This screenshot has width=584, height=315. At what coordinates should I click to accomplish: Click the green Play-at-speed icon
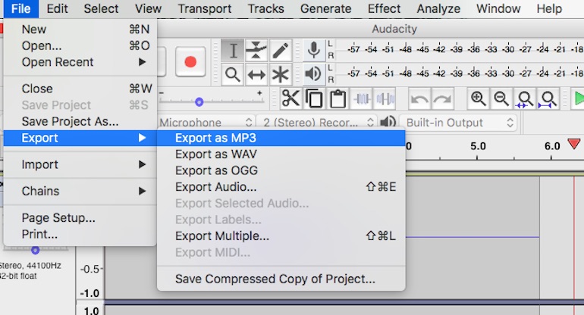coord(578,99)
